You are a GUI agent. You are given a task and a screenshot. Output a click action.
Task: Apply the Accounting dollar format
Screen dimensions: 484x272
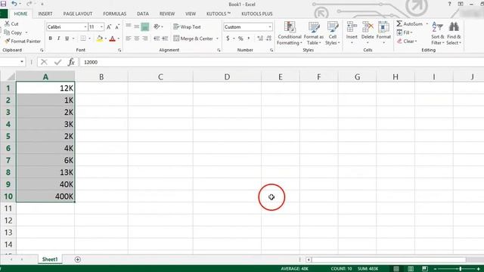pyautogui.click(x=228, y=39)
